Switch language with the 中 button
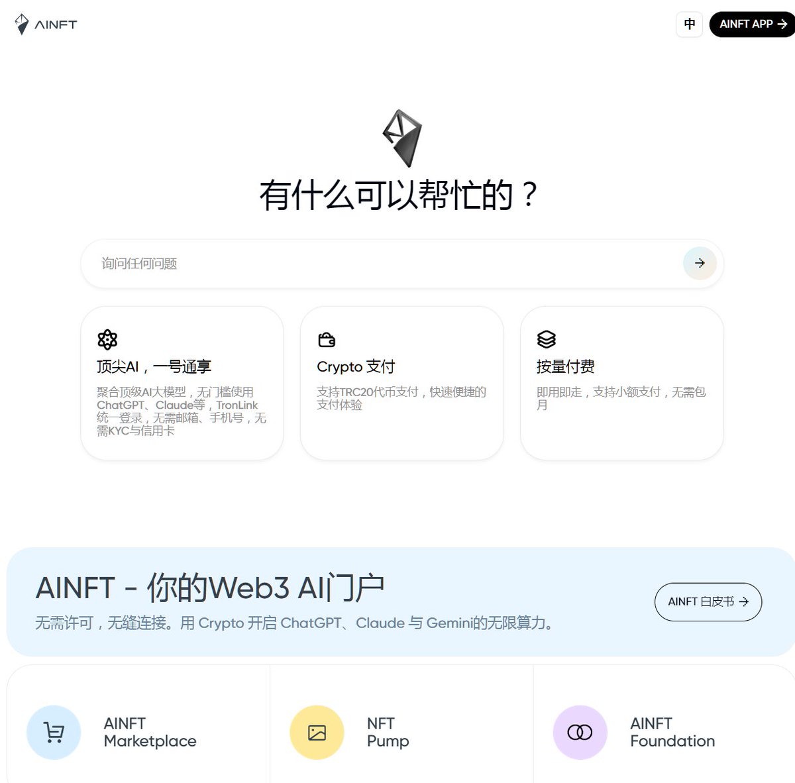This screenshot has height=783, width=795. point(689,25)
